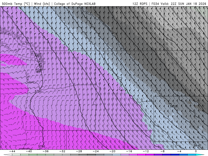The image size is (208, 156).
Task: Click the 5640 height contour label
Action: point(197,146)
